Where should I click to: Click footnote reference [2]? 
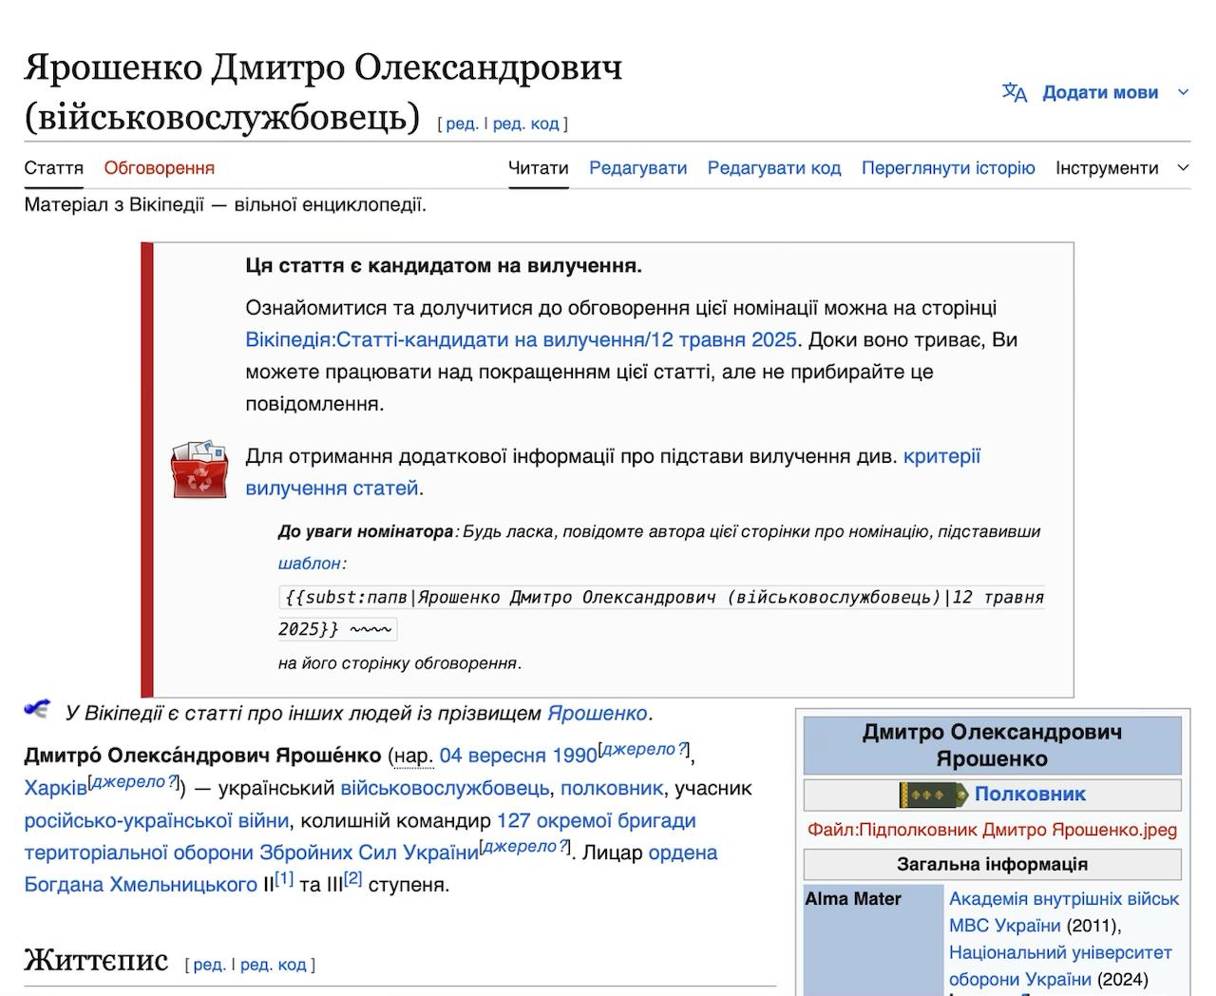[352, 879]
